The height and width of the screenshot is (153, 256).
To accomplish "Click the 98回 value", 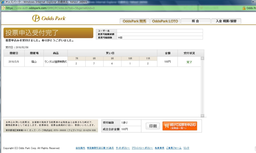I will click(x=120, y=38).
